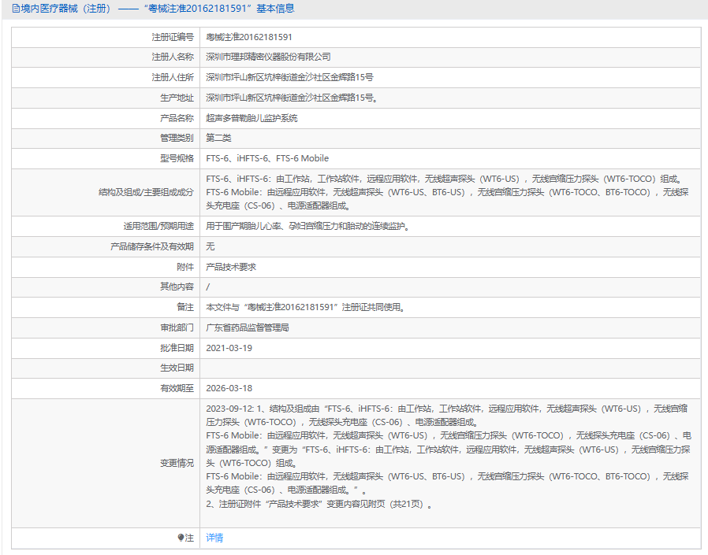Click the 型号规格 label
Image resolution: width=708 pixels, height=555 pixels.
pyautogui.click(x=177, y=158)
